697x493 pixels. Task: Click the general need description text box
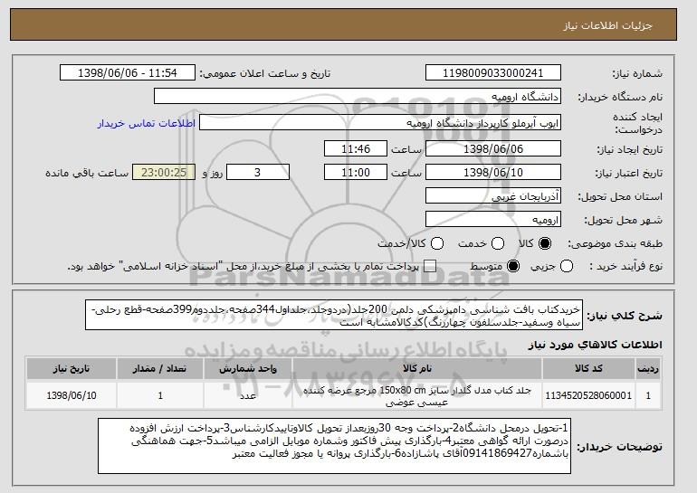[x=334, y=316]
